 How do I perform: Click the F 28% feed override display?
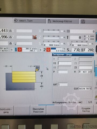[91, 50]
